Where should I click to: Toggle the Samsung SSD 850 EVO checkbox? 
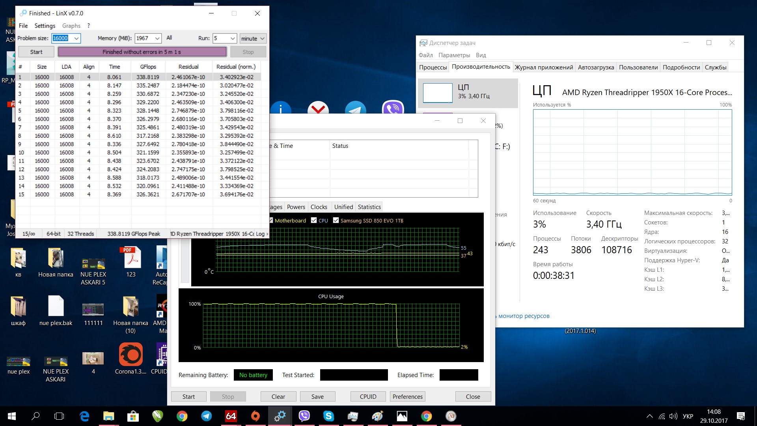tap(336, 220)
